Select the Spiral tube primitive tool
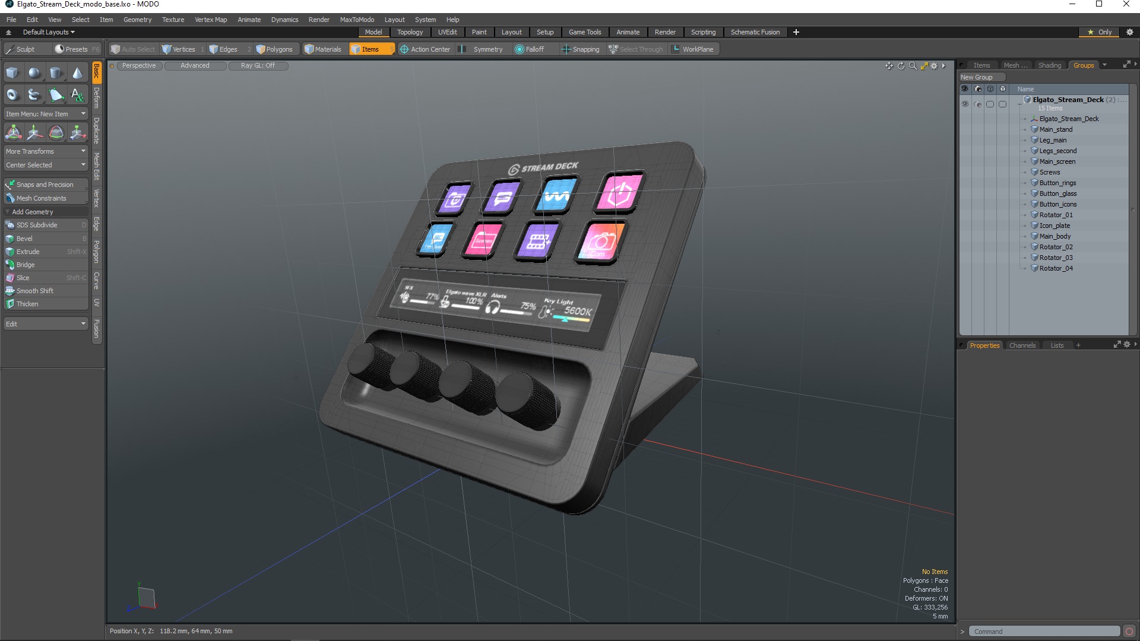 tap(34, 94)
